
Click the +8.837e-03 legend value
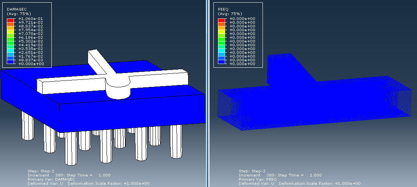coord(31,60)
